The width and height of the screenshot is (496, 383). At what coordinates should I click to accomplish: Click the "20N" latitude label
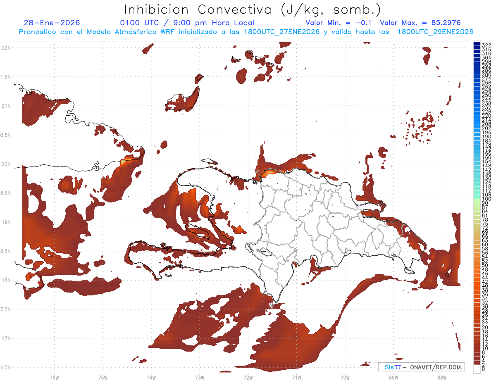(x=6, y=164)
